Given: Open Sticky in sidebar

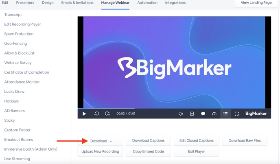Looking at the screenshot, I should tap(9, 120).
